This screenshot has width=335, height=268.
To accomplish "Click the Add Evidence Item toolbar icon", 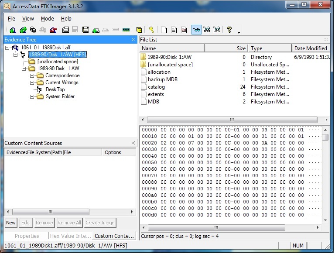I will (x=13, y=30).
